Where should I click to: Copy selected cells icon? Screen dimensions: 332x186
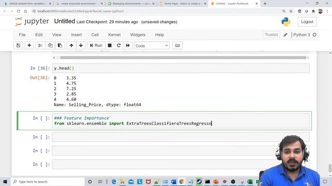pos(50,45)
